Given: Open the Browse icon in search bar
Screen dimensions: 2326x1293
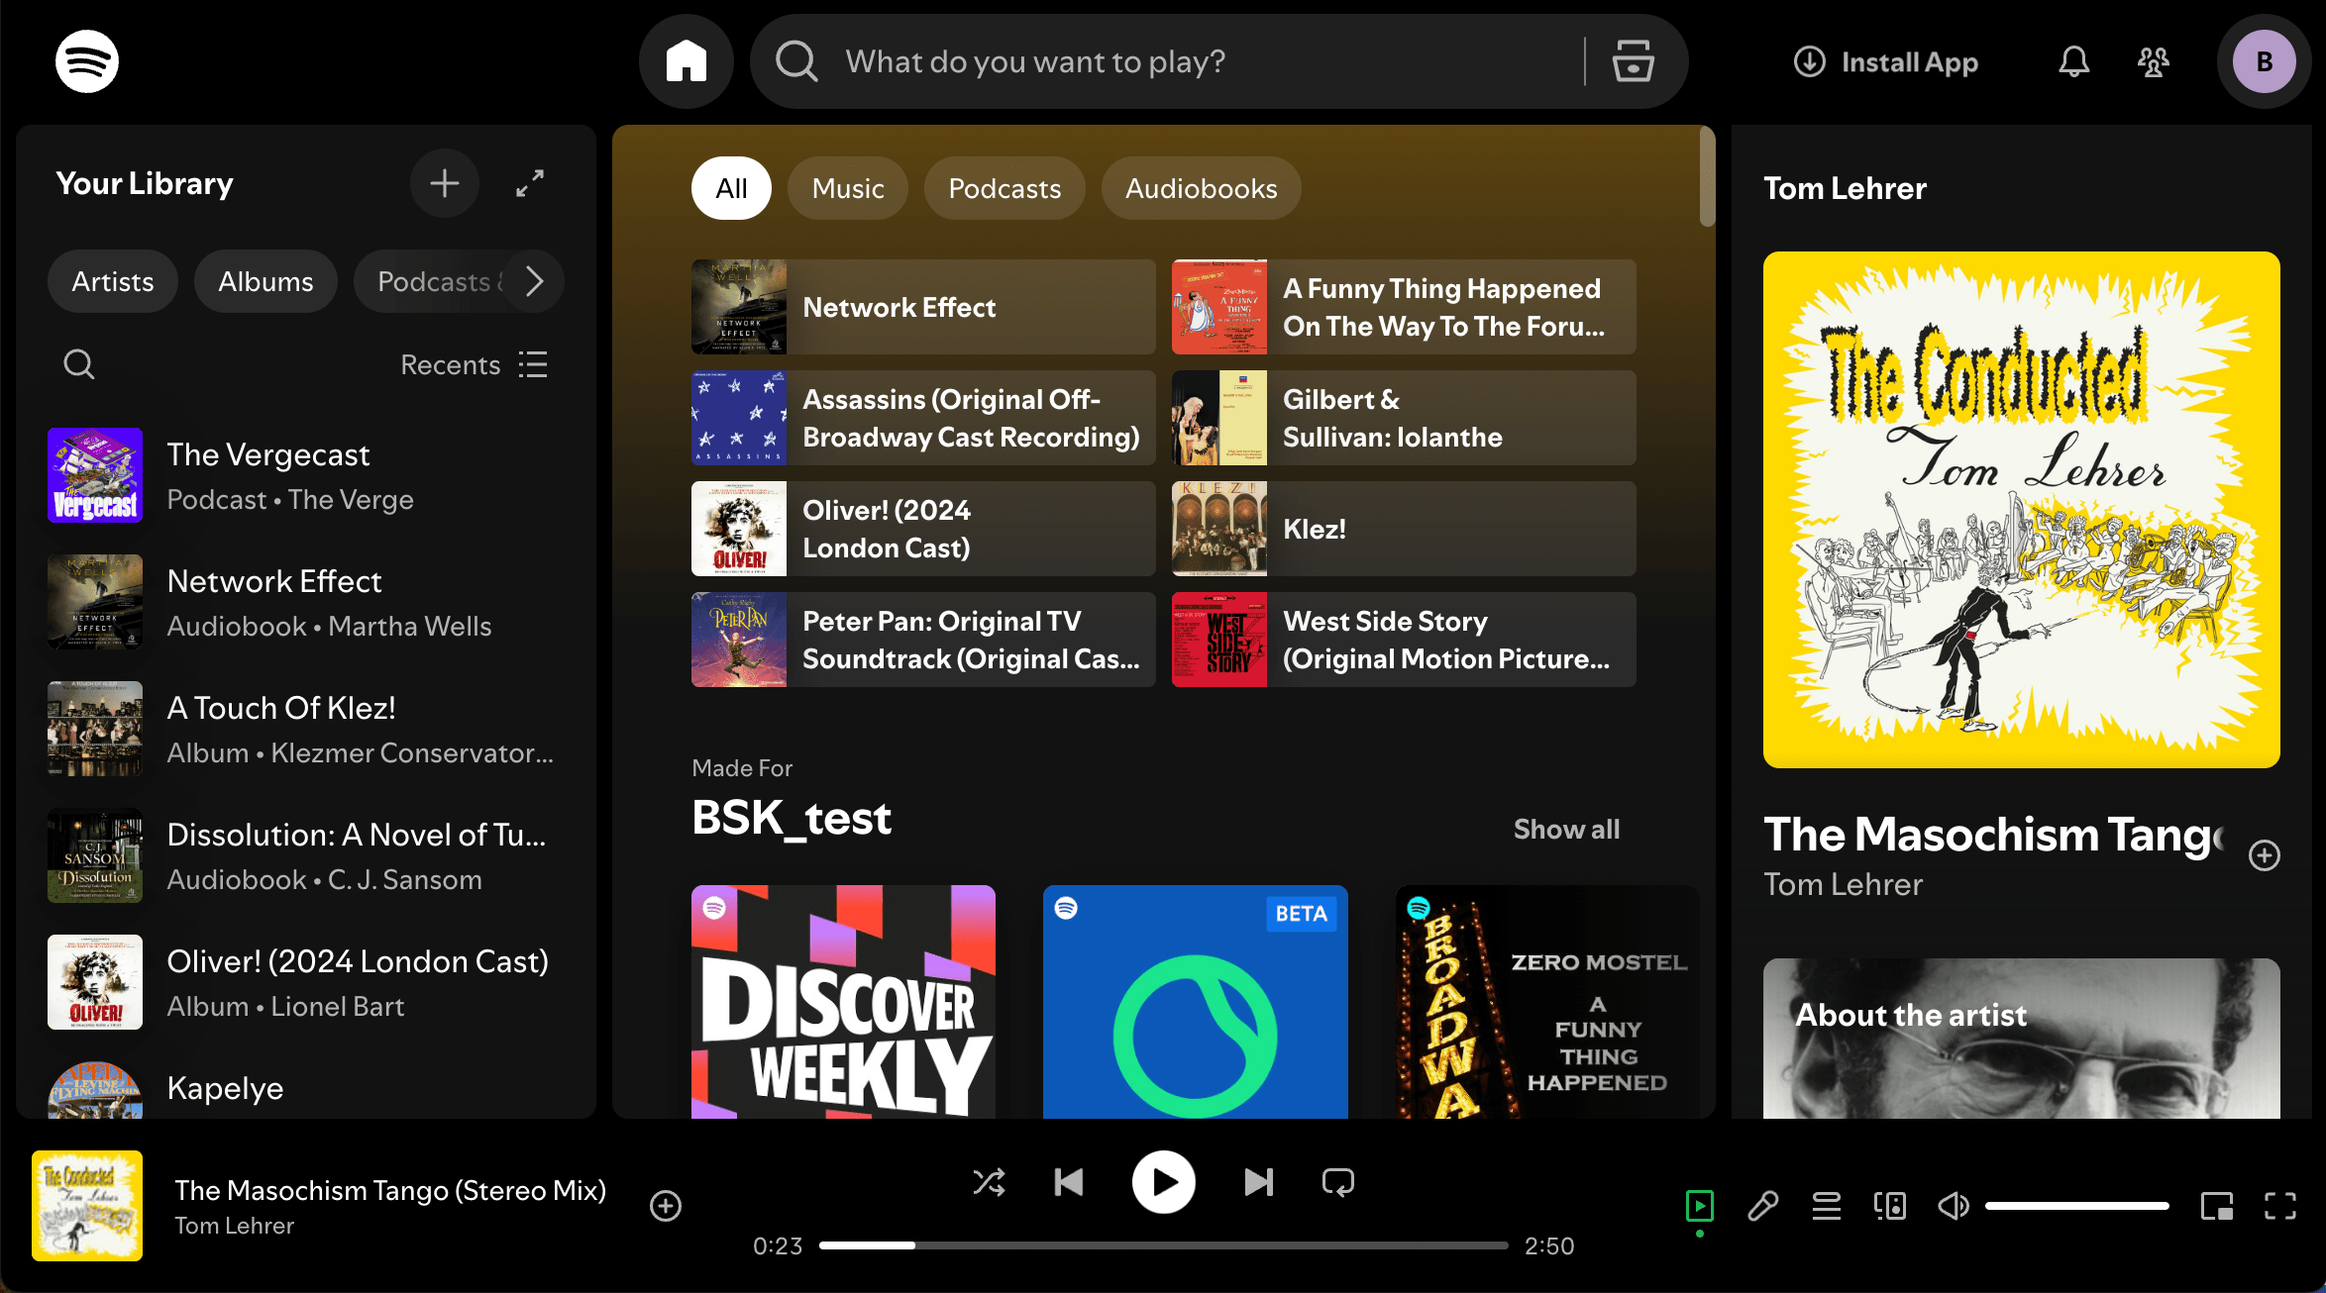Looking at the screenshot, I should coord(1633,61).
